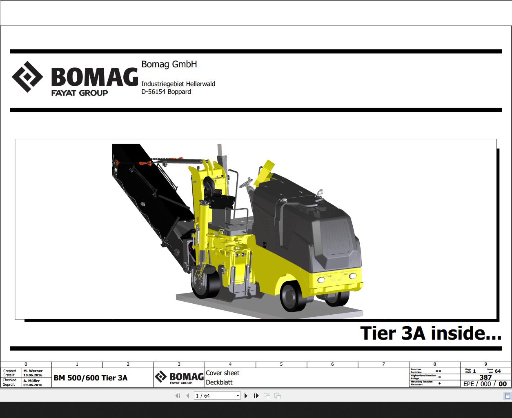Image resolution: width=512 pixels, height=418 pixels.
Task: Click the 'A. Müller' checker name
Action: [32, 380]
